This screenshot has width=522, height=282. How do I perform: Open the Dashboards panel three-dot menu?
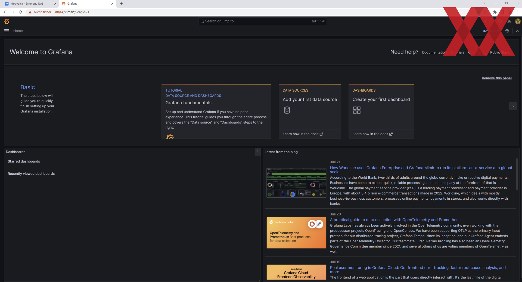coord(258,152)
